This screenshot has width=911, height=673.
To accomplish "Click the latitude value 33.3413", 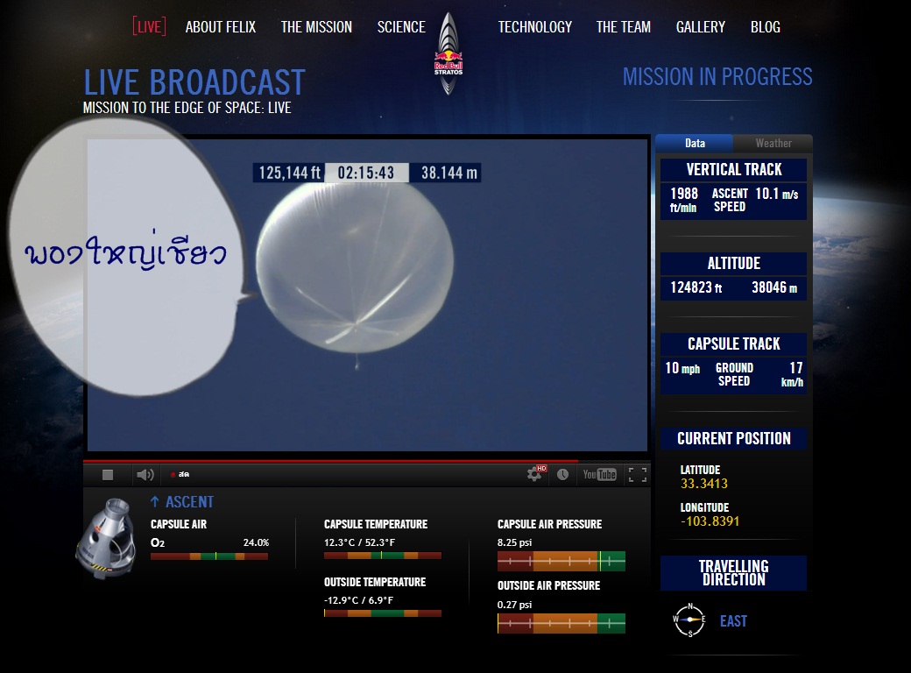I will [703, 484].
